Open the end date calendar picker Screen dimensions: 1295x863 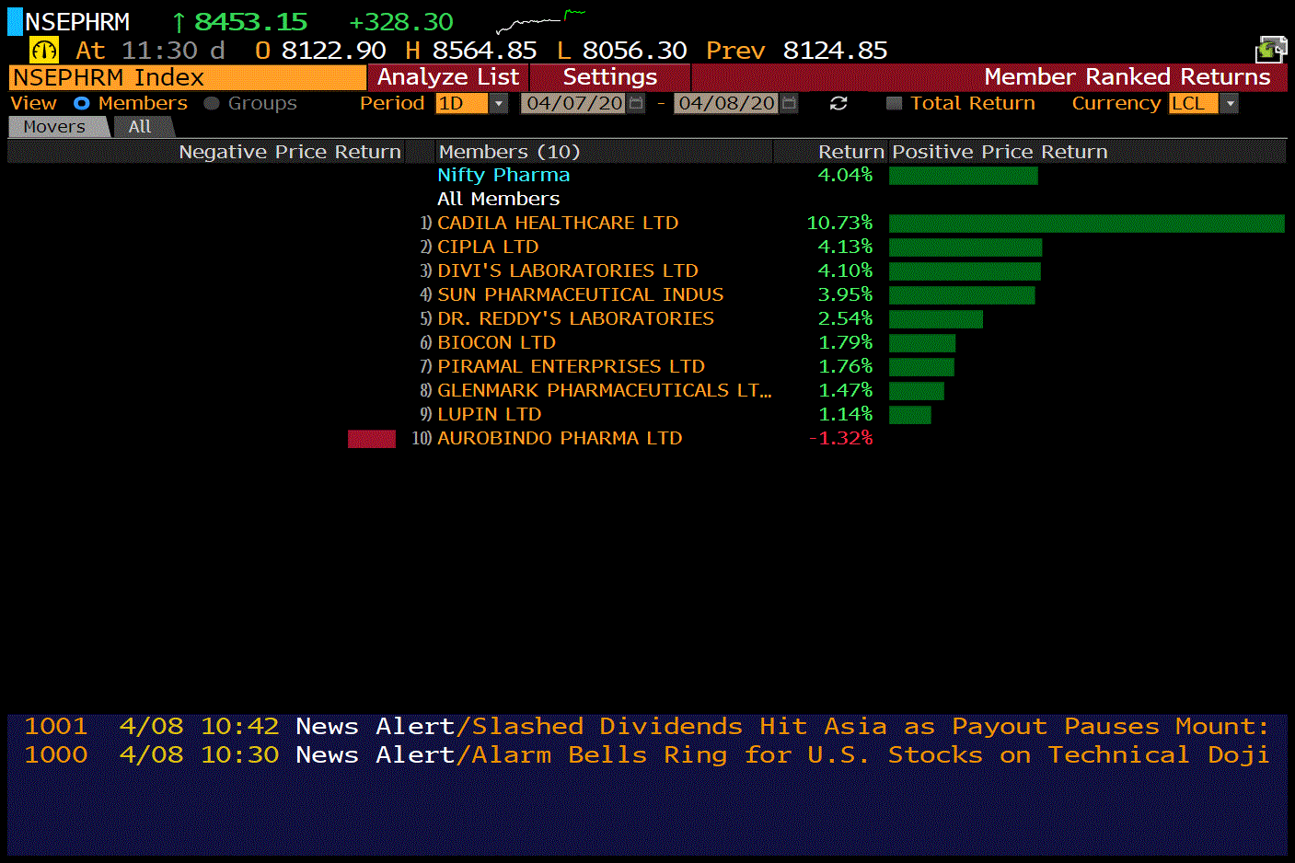pos(789,104)
